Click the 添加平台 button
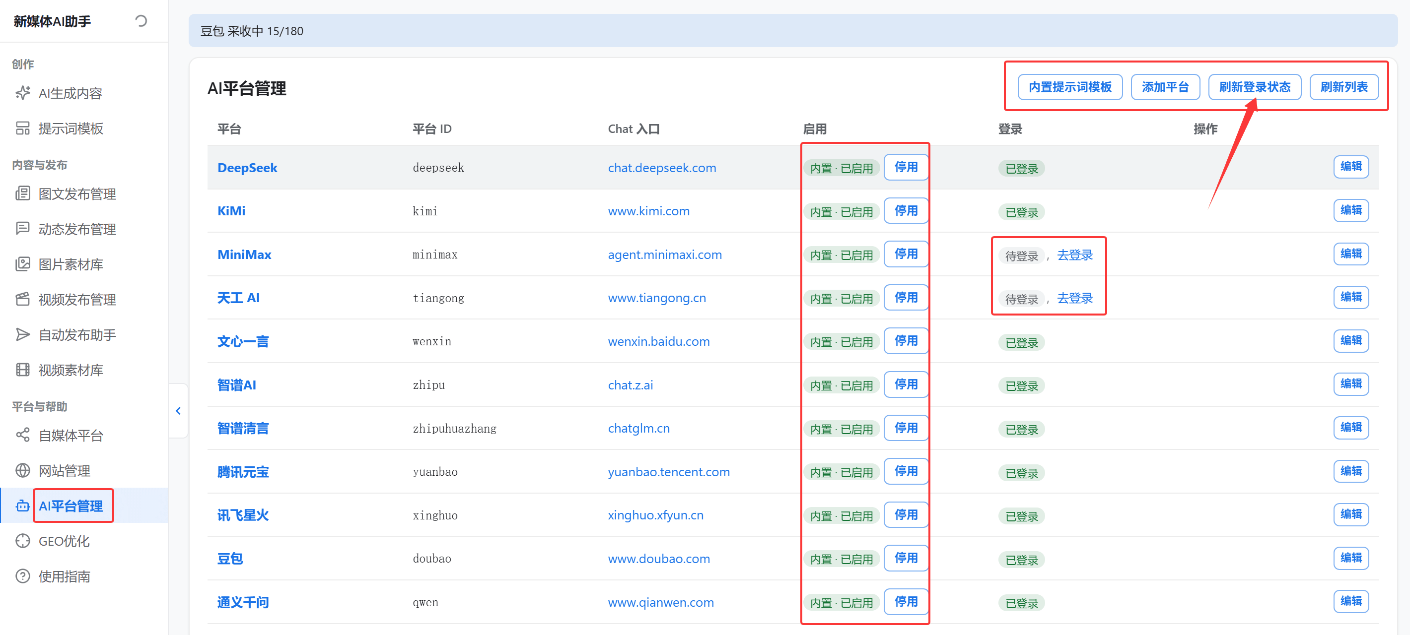This screenshot has height=635, width=1410. pyautogui.click(x=1165, y=87)
